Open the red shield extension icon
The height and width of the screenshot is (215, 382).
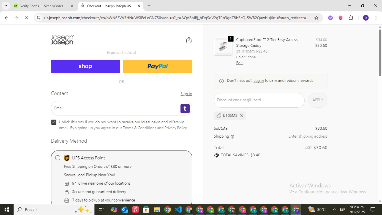(x=340, y=18)
